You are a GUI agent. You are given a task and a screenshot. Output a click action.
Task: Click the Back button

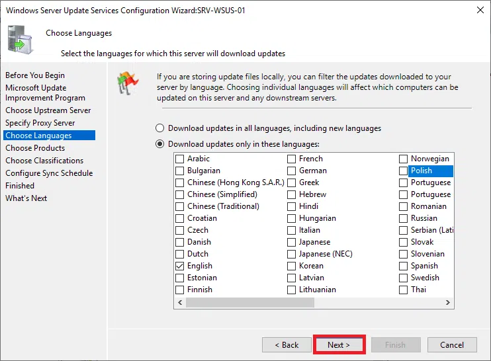point(287,345)
